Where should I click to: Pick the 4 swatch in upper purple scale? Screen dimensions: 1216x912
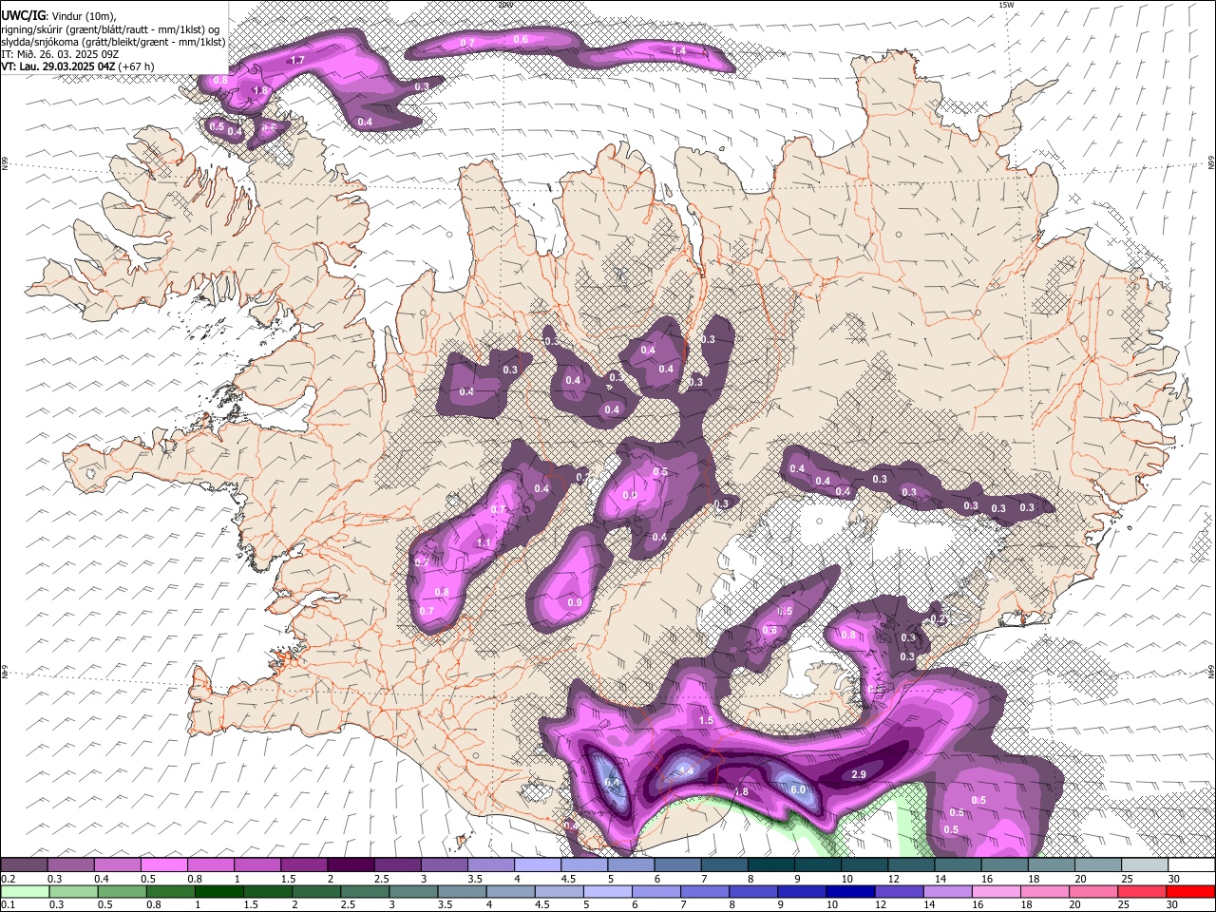[x=538, y=865]
